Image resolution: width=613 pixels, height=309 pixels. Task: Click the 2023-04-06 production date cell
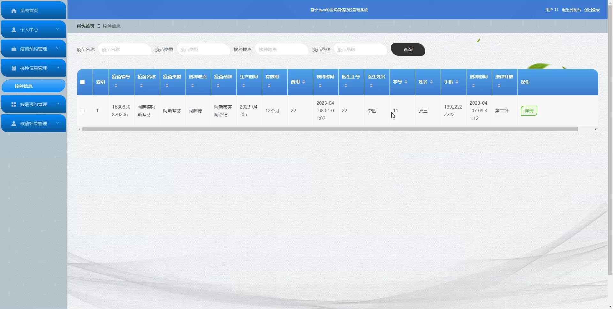248,111
